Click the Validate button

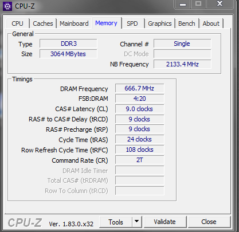click(x=164, y=222)
